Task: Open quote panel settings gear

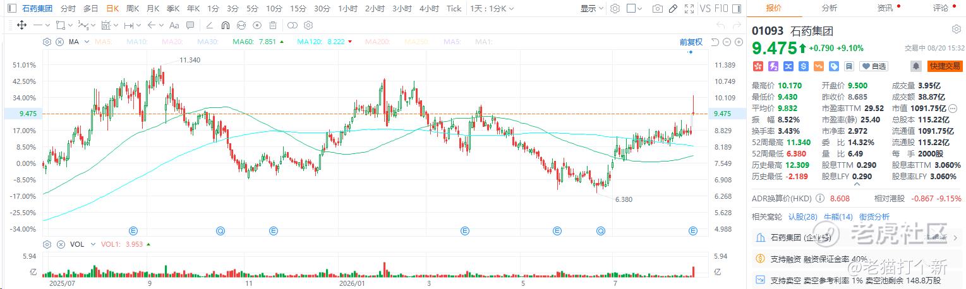Action: [956, 30]
